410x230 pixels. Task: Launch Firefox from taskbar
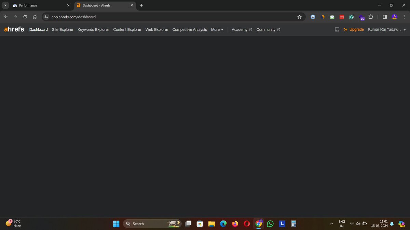click(235, 224)
